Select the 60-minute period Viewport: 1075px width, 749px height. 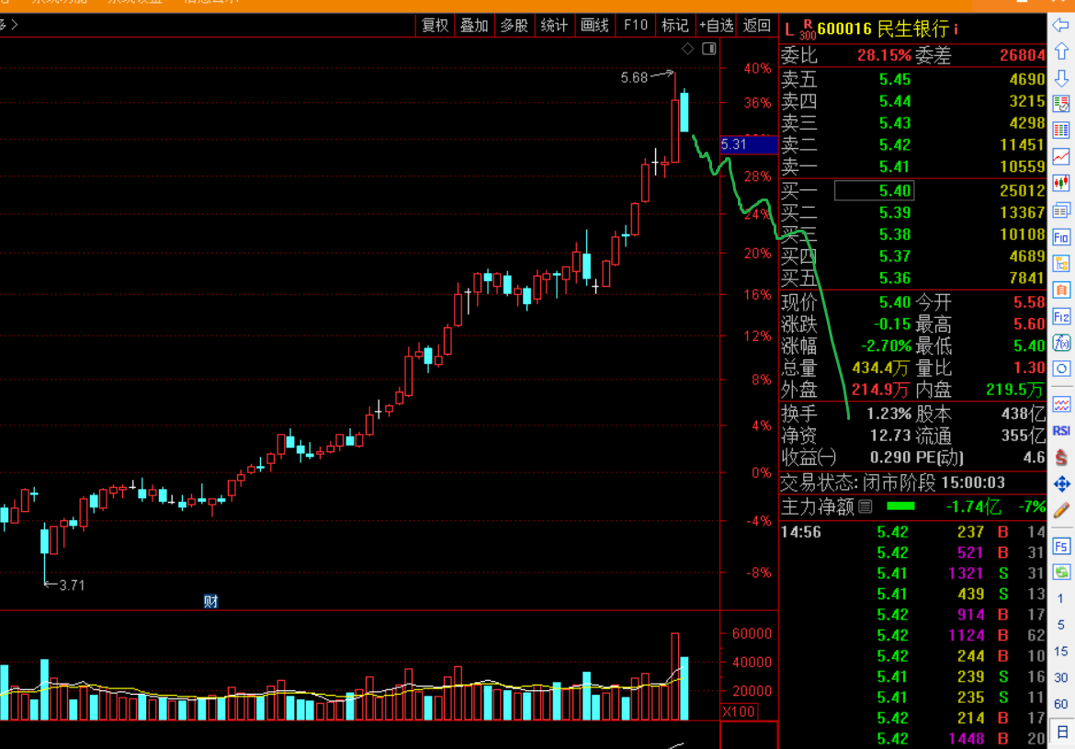[1060, 704]
